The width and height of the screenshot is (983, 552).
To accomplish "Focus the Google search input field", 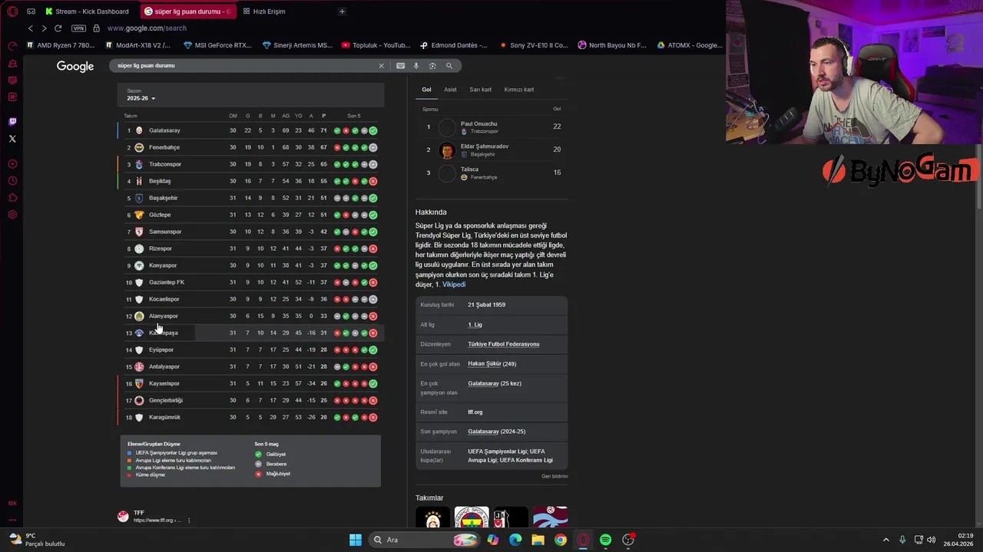I will (x=246, y=66).
